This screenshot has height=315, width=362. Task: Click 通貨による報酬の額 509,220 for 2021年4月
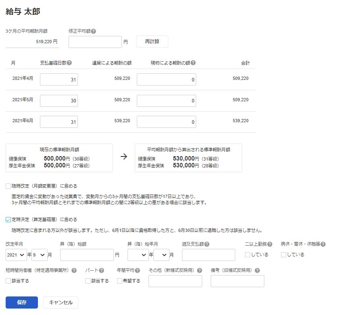click(122, 79)
